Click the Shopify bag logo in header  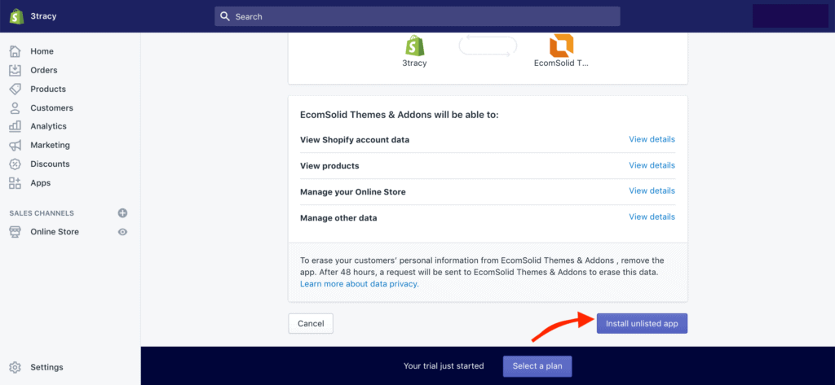coord(16,16)
